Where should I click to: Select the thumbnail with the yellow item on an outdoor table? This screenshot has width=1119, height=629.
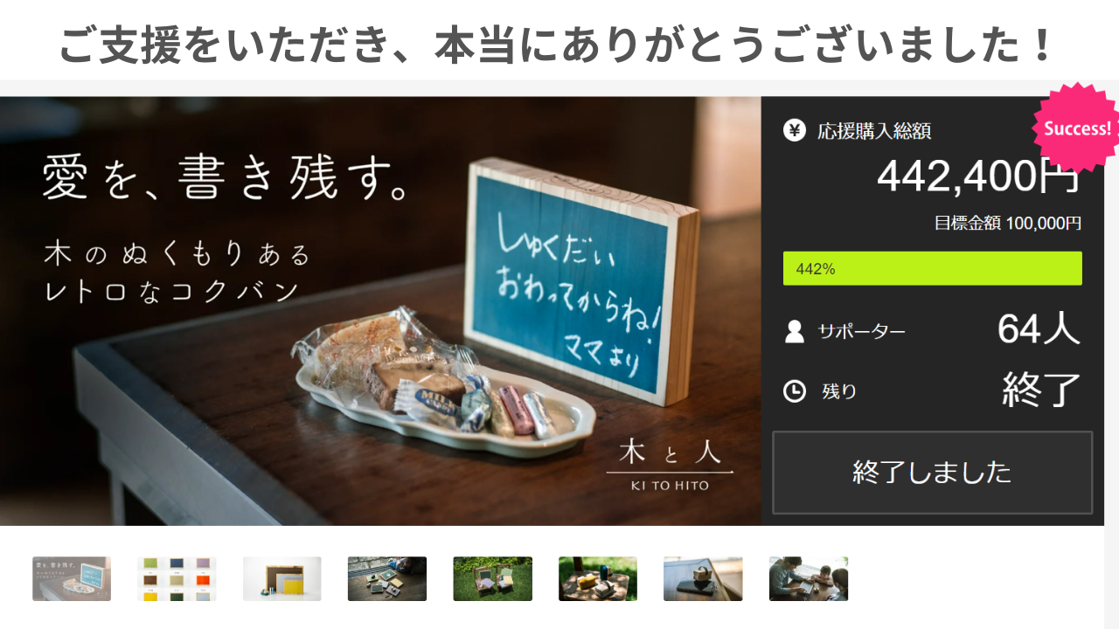click(x=598, y=578)
